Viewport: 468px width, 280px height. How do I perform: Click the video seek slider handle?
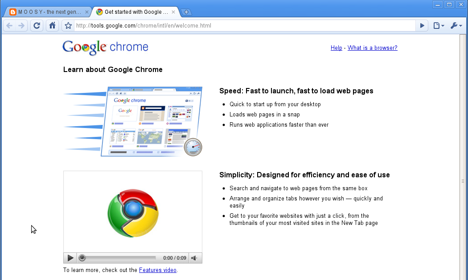click(82, 258)
